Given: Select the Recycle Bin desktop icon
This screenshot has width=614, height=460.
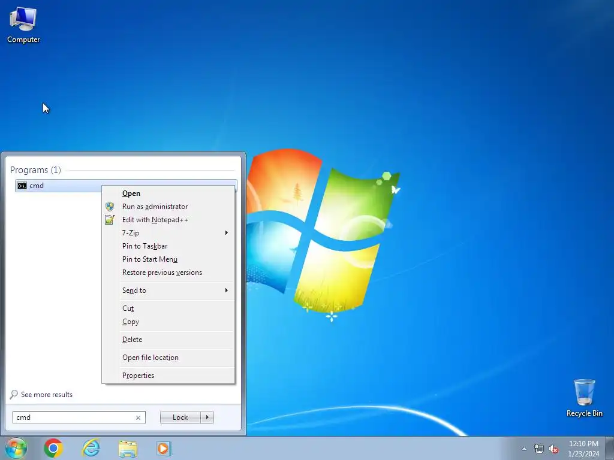Looking at the screenshot, I should click(x=584, y=398).
